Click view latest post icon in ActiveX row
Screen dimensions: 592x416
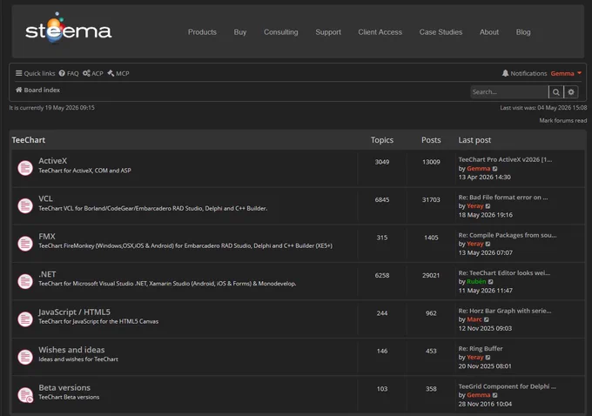[x=495, y=169]
